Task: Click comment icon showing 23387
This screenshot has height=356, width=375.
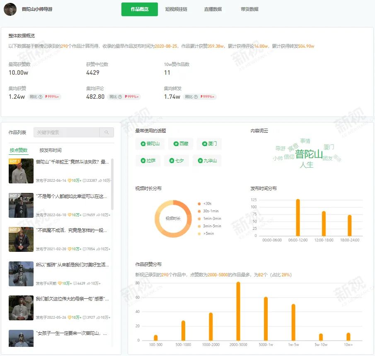Action: [85, 180]
